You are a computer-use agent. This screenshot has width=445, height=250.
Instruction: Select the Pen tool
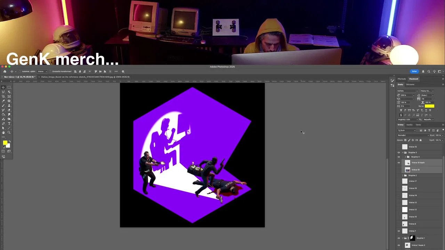(3, 124)
